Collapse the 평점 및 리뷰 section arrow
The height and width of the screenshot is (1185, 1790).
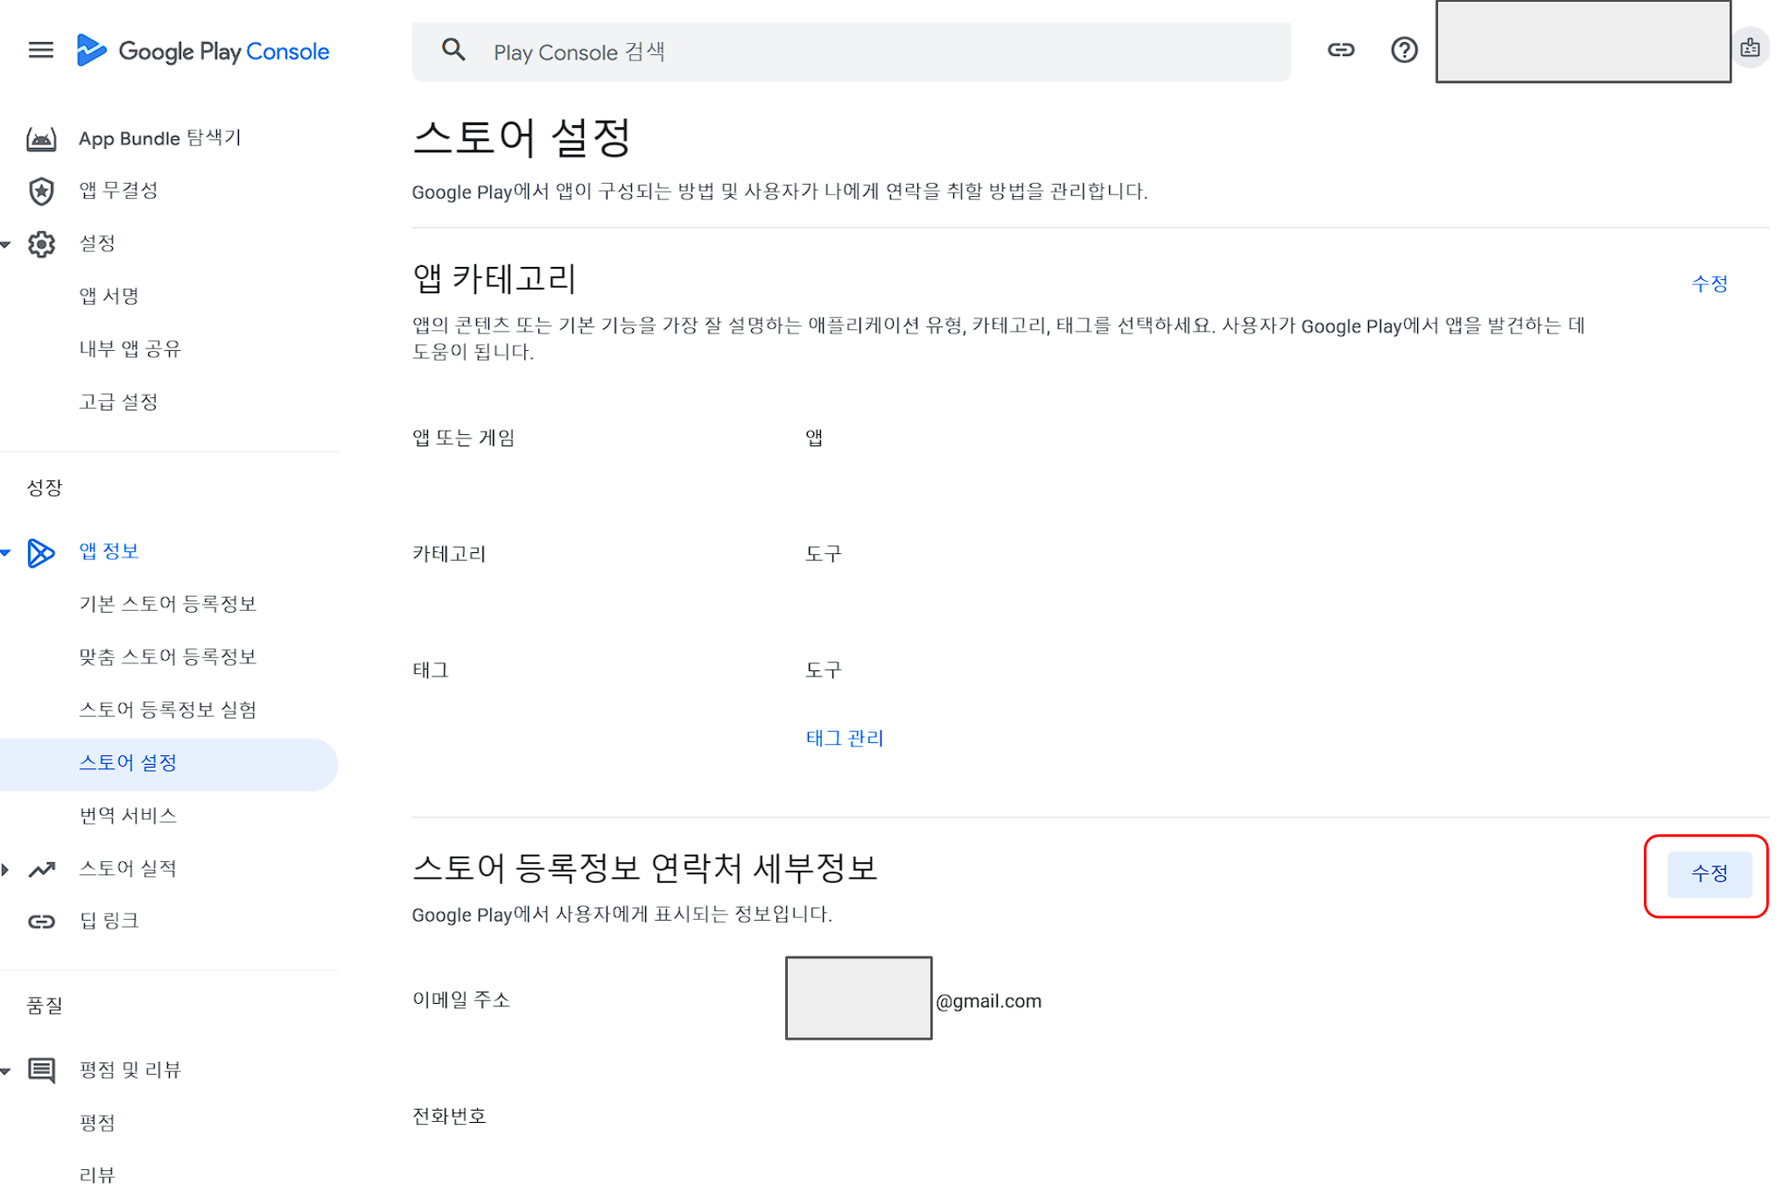[6, 1070]
